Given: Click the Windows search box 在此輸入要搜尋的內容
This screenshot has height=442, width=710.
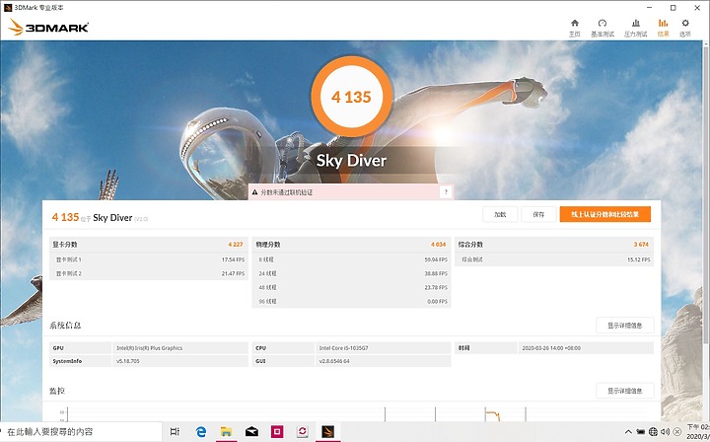Looking at the screenshot, I should tap(82, 431).
